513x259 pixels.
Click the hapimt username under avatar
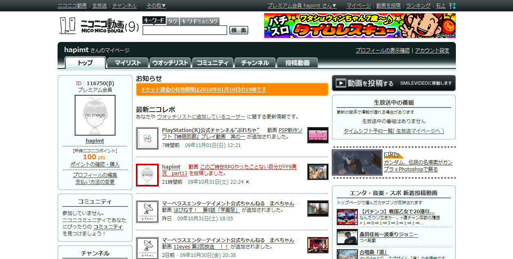coord(95,140)
